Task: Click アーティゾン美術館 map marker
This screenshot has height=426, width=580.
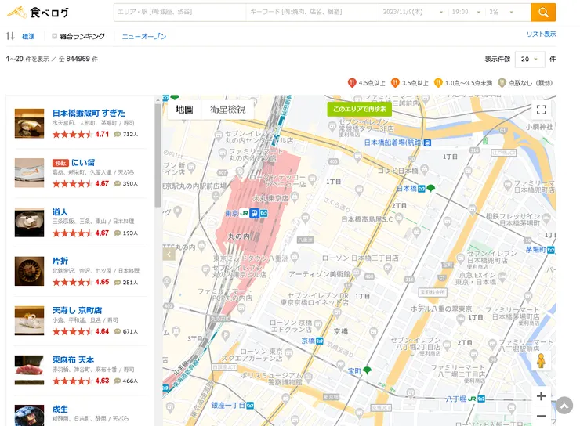Action: [356, 273]
